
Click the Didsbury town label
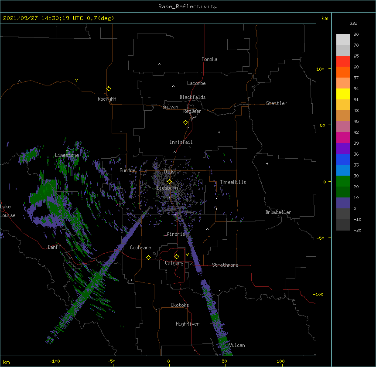click(x=167, y=188)
